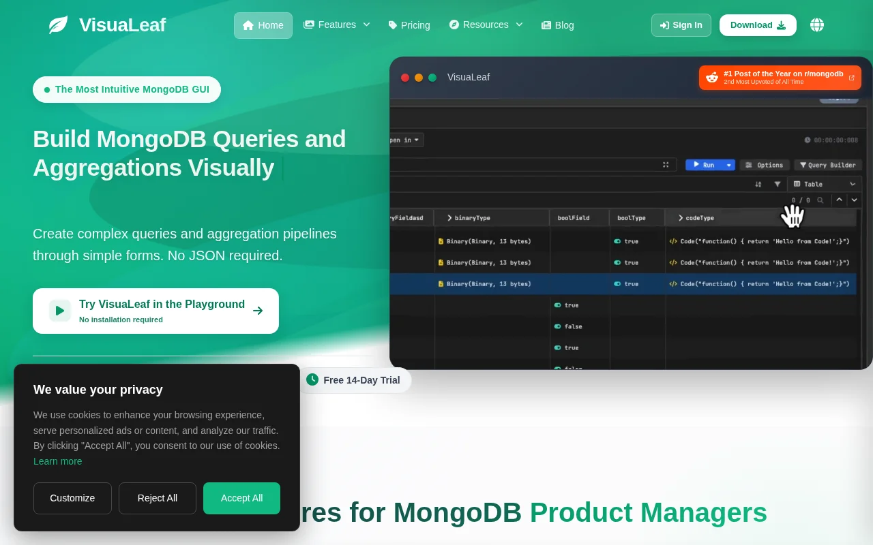This screenshot has height=545, width=873.
Task: Click the green window dot in the VisuaLeaf preview
Action: pyautogui.click(x=432, y=78)
